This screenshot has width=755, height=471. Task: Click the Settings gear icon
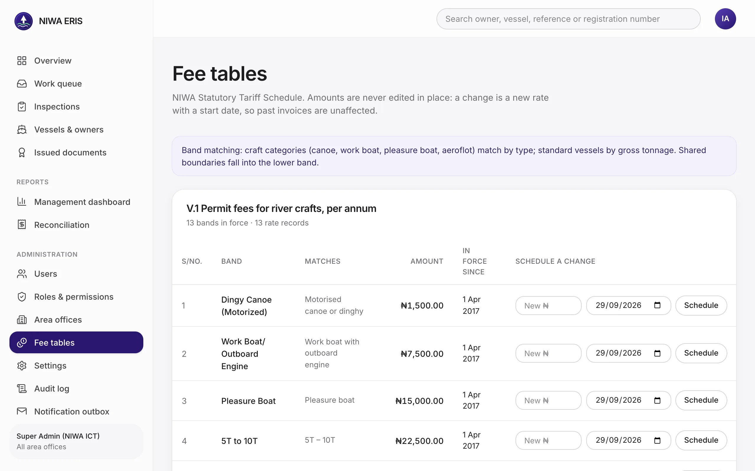click(x=22, y=366)
